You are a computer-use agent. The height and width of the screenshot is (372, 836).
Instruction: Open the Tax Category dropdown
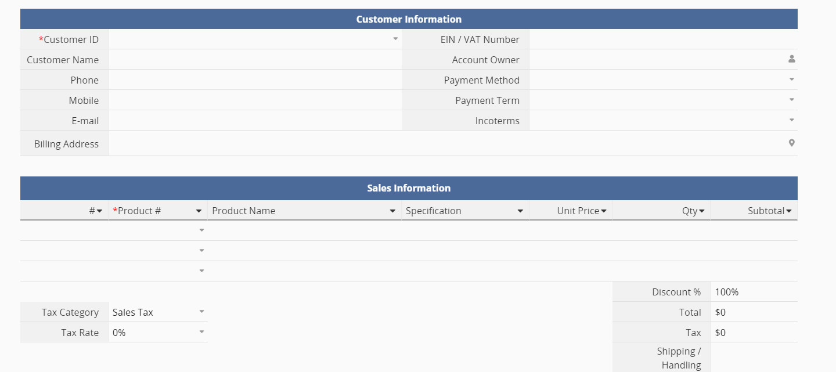pos(201,312)
